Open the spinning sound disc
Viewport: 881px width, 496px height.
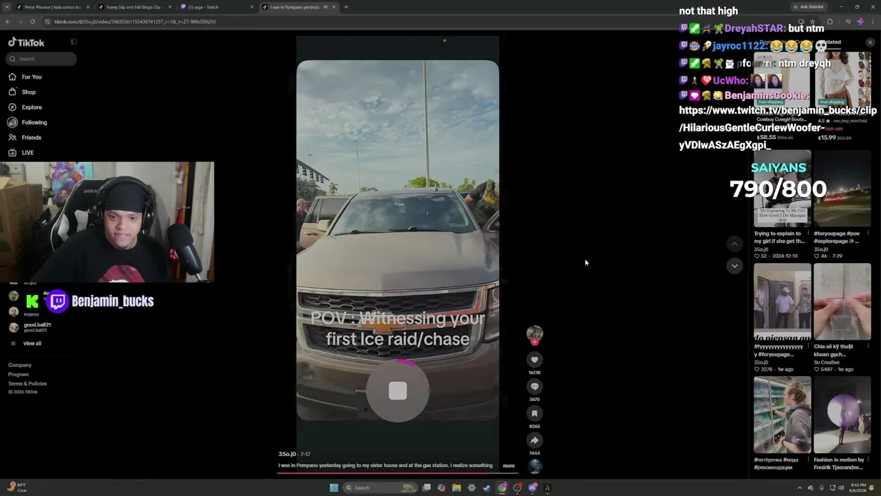point(534,466)
